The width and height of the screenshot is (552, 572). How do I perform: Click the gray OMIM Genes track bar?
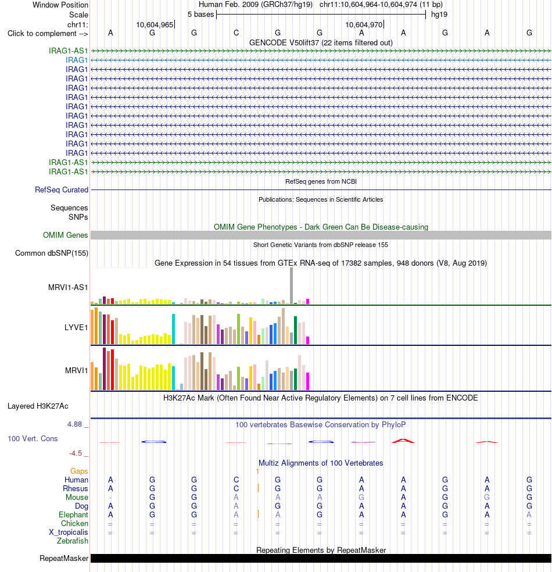point(321,235)
